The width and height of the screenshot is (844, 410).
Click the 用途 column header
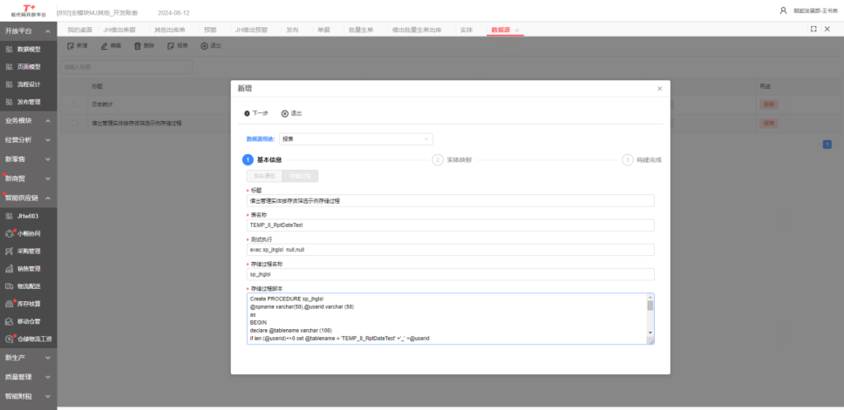click(x=765, y=86)
